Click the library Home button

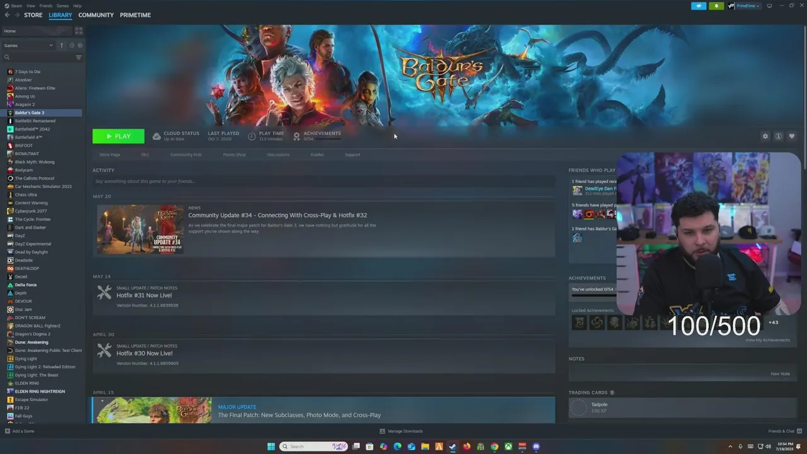[x=37, y=31]
